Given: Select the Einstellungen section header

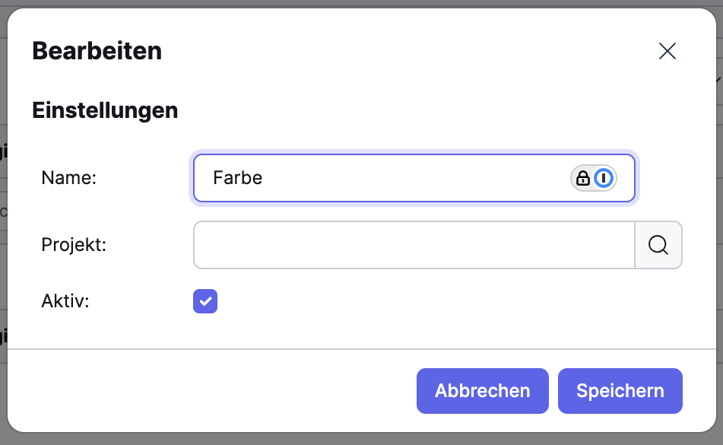Looking at the screenshot, I should coord(105,110).
